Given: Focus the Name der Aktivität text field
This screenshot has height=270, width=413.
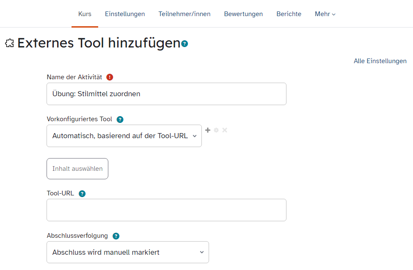Looking at the screenshot, I should point(166,94).
